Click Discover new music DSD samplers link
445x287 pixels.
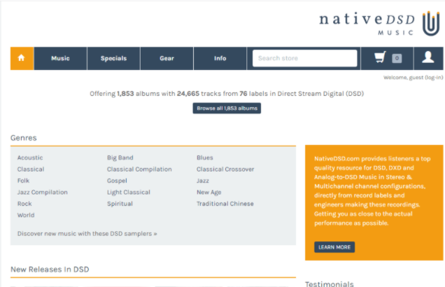tap(87, 234)
